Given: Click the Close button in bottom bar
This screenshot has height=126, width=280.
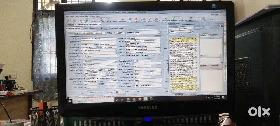Looking at the screenshot, I should pos(137,92).
